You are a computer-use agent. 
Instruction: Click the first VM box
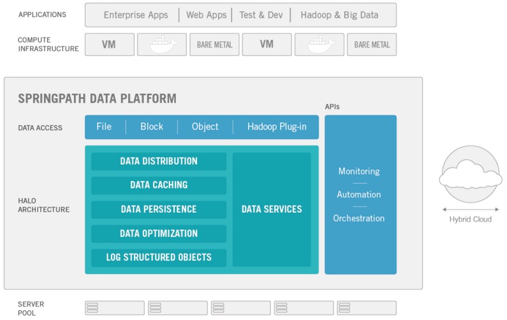110,45
